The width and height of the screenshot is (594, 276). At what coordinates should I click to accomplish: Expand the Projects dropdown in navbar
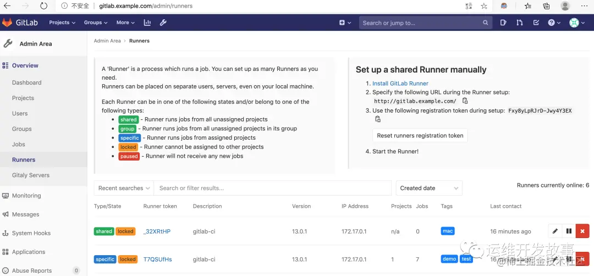coord(62,23)
